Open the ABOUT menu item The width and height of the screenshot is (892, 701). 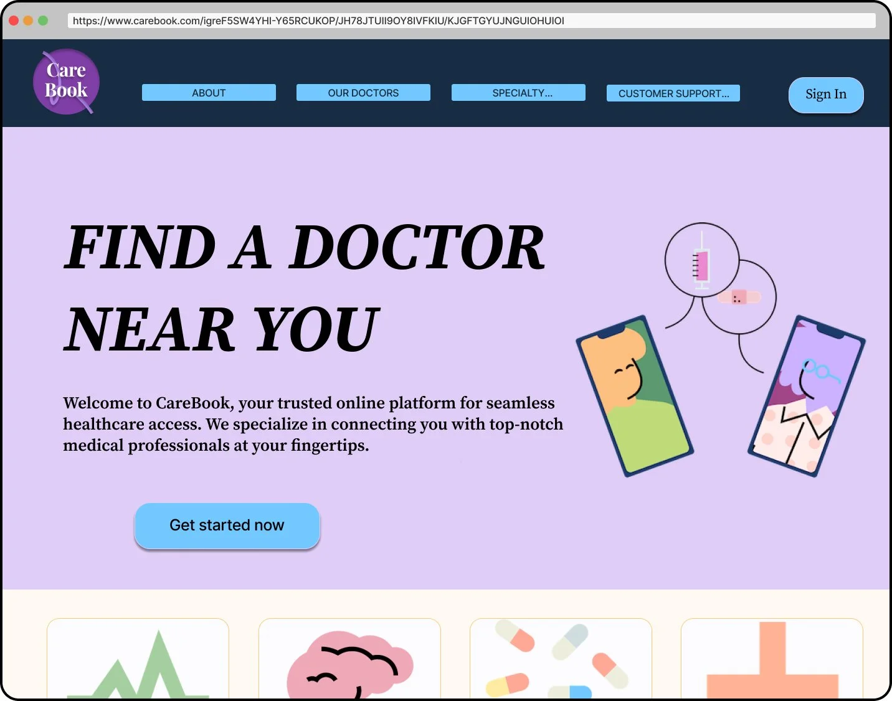coord(209,93)
